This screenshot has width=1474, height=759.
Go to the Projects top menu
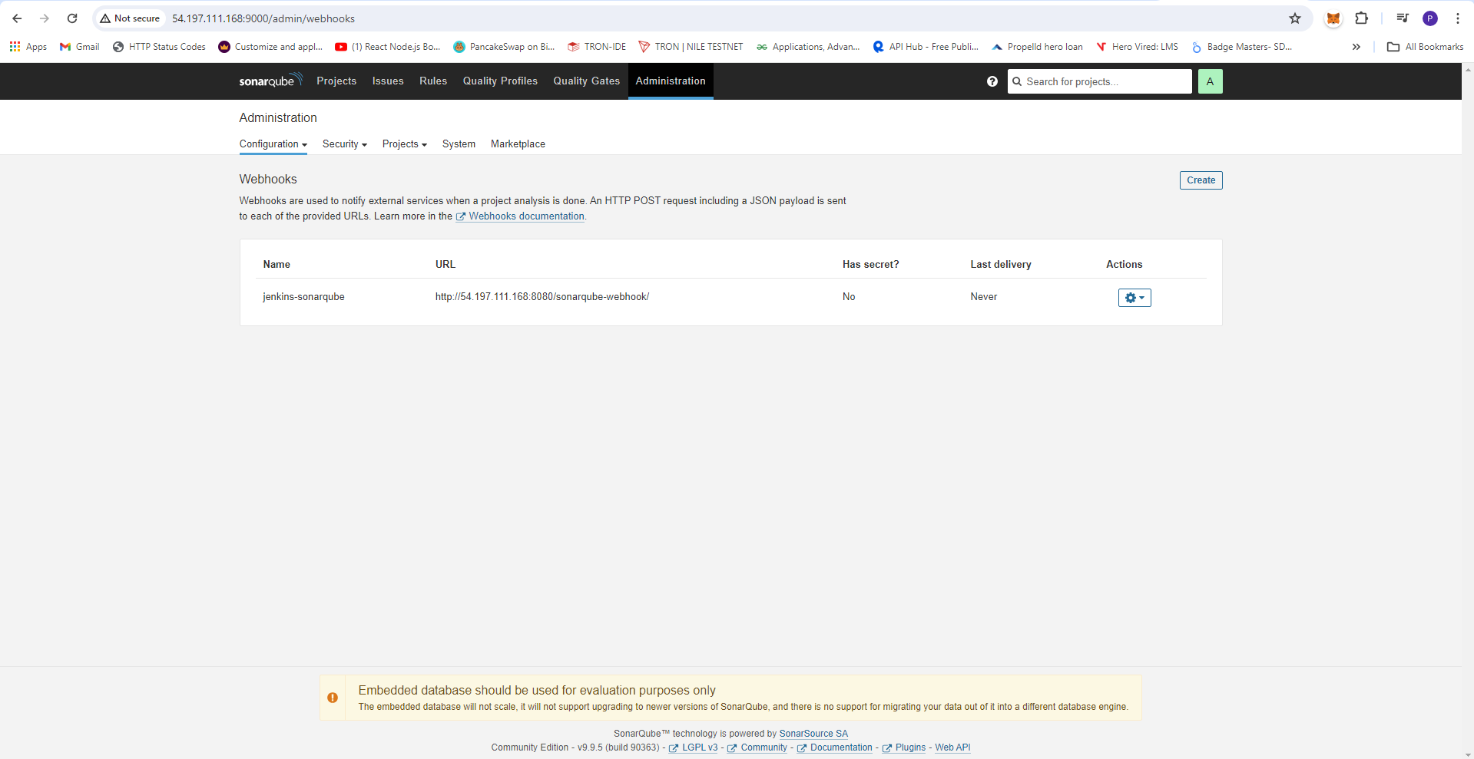tap(336, 81)
